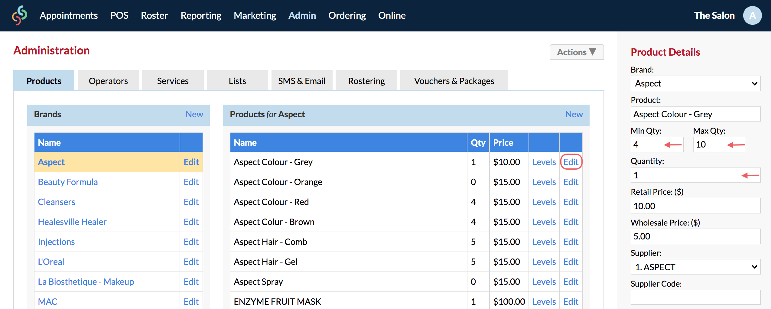Select the Injections brand
The height and width of the screenshot is (309, 771).
click(56, 242)
